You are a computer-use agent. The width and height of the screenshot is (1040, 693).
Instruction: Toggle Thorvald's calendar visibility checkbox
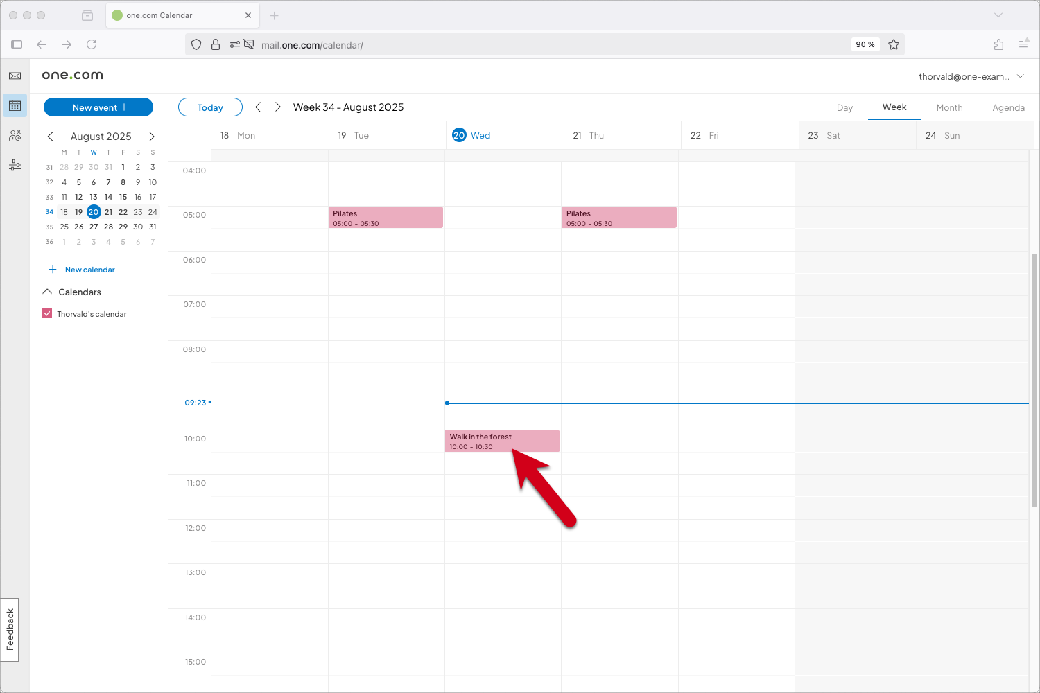click(x=46, y=313)
